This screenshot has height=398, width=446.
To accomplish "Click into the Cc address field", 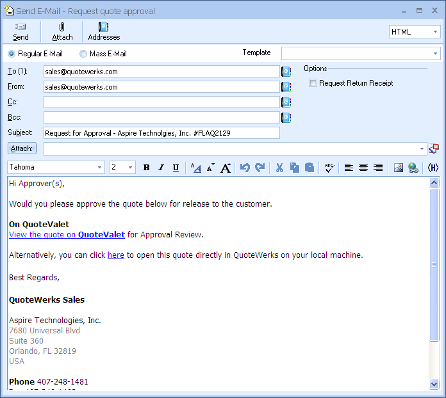I will [x=161, y=102].
